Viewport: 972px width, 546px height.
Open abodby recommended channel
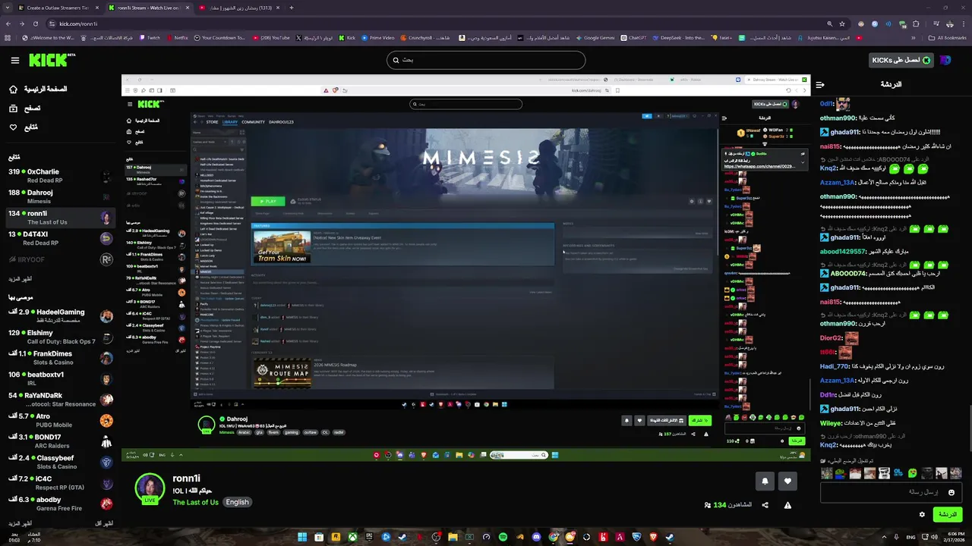(x=59, y=504)
